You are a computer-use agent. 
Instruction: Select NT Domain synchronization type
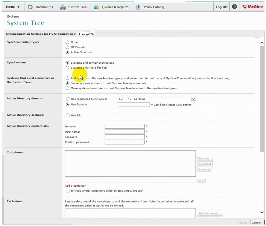(68, 47)
